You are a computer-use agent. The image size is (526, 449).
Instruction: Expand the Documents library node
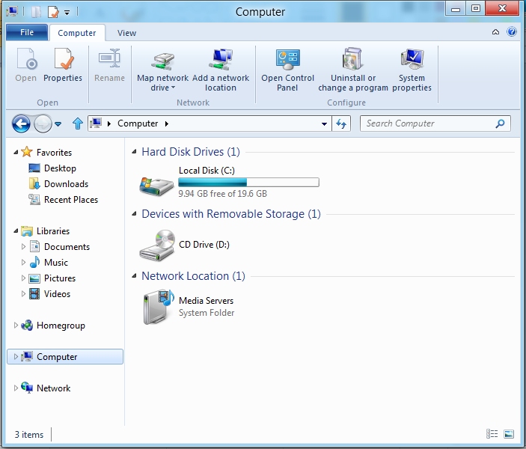tap(23, 247)
